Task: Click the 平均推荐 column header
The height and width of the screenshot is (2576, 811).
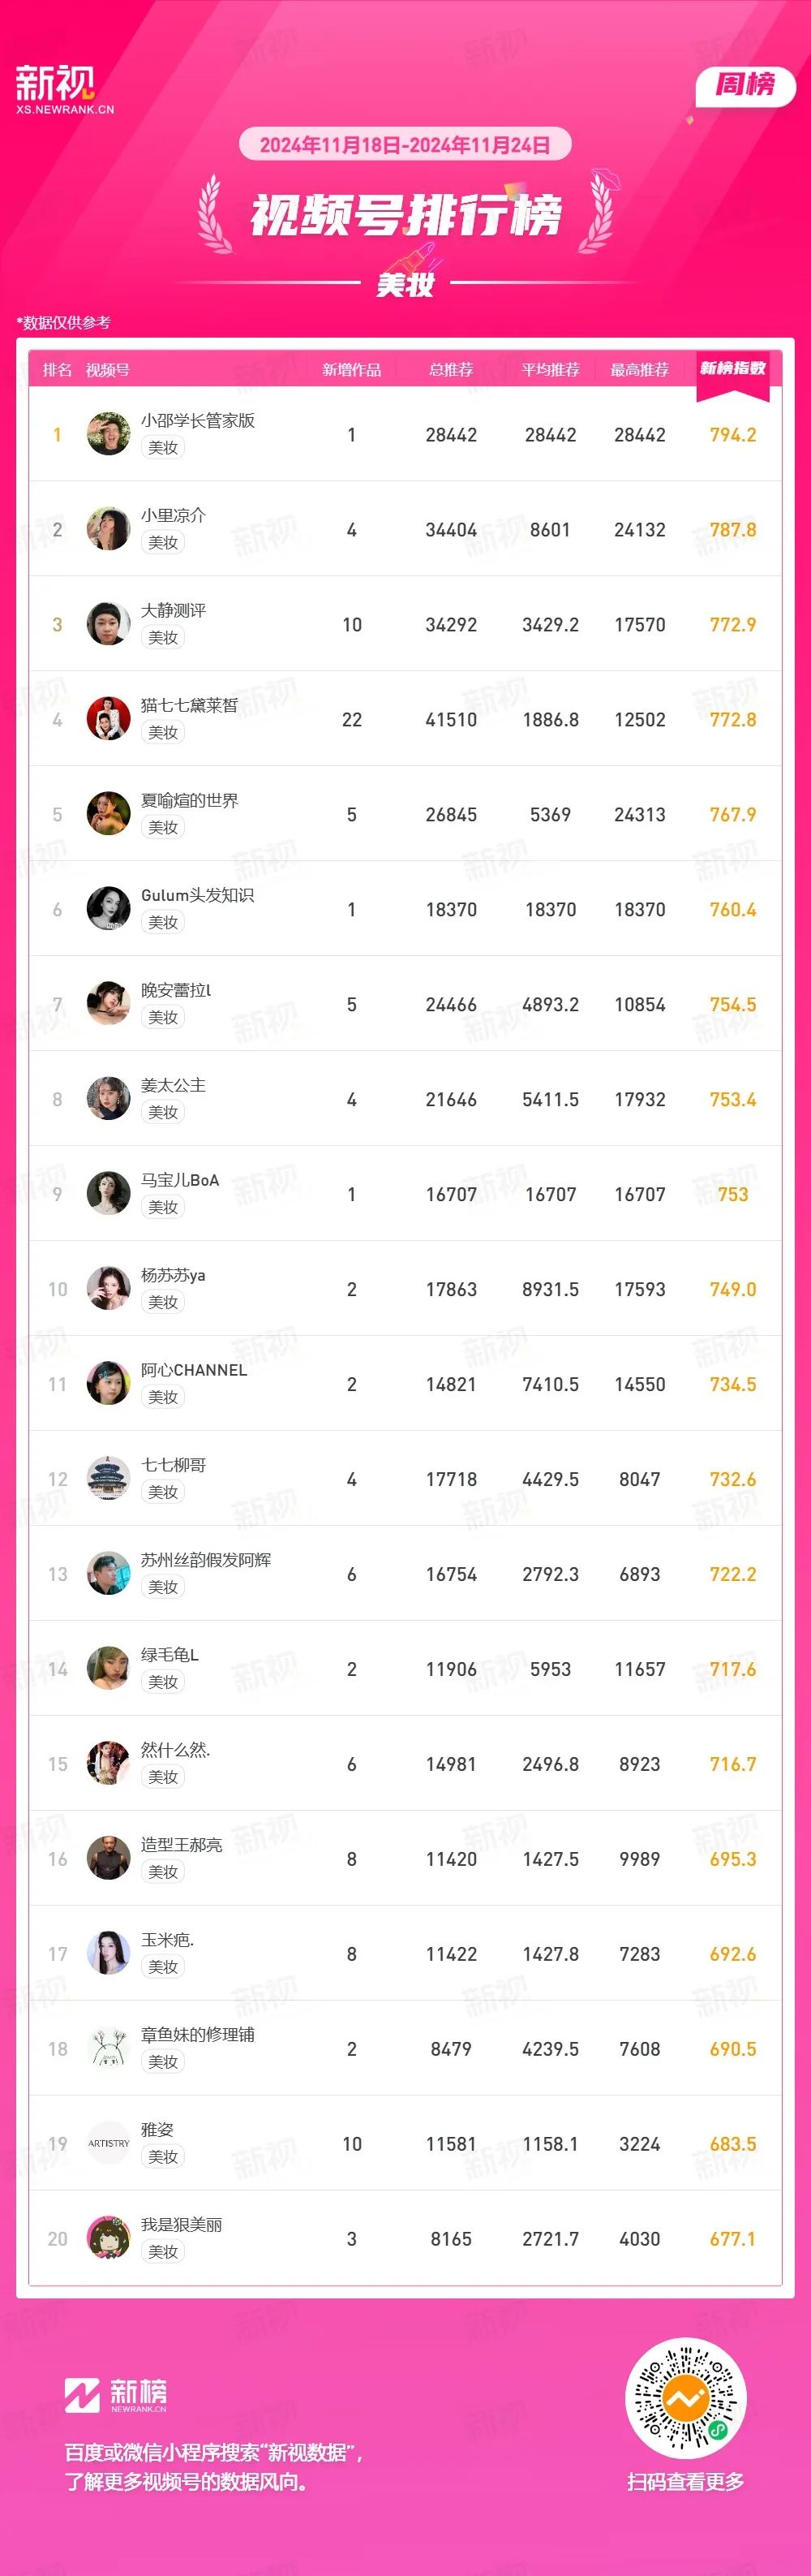Action: click(551, 370)
